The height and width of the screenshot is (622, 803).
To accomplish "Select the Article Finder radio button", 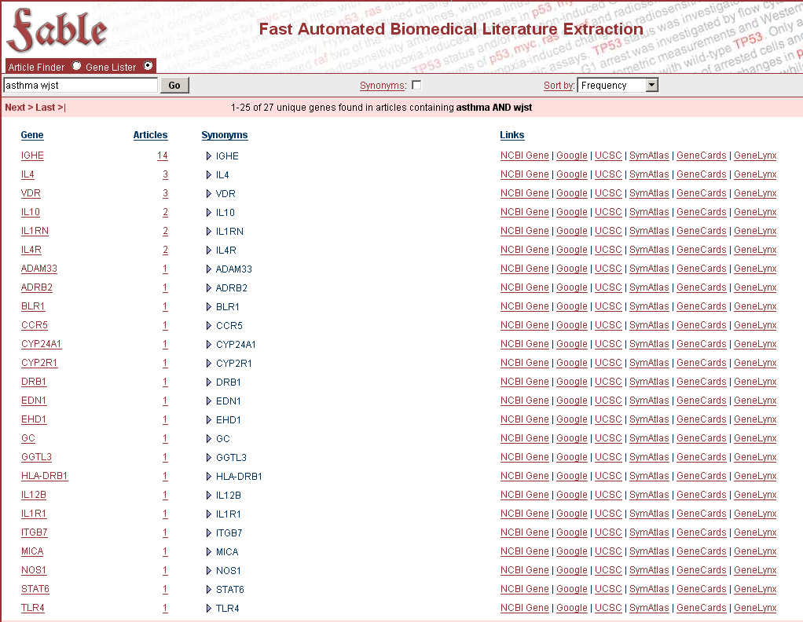I will click(x=76, y=66).
